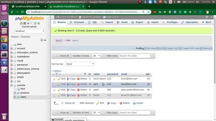216x121 pixels.
Task: Expand + Options link
Action: [x=56, y=71]
